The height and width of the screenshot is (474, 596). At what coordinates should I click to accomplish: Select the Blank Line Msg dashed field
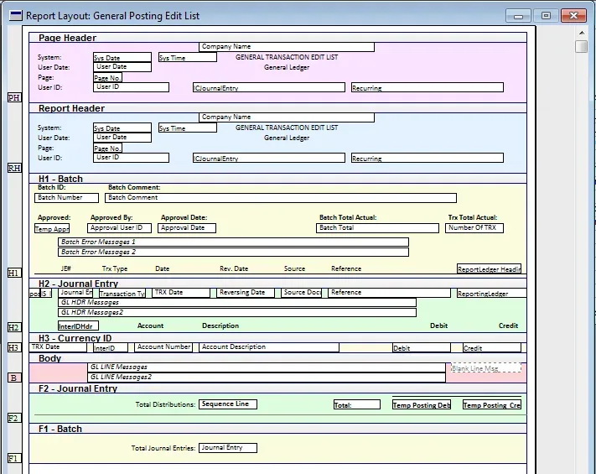point(485,368)
